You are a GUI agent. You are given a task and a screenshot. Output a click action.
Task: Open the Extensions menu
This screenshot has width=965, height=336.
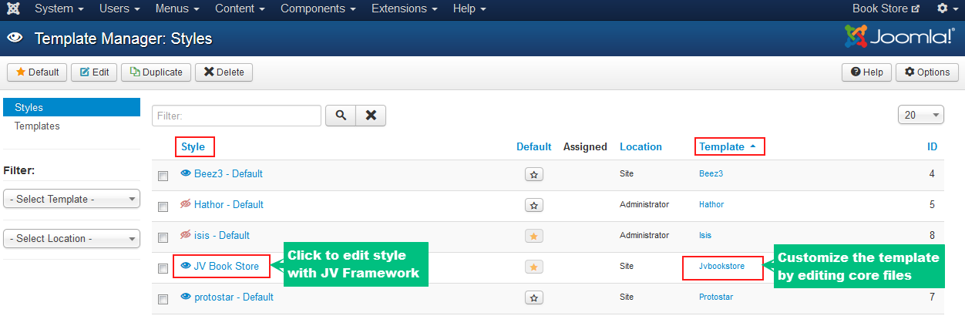pos(404,8)
